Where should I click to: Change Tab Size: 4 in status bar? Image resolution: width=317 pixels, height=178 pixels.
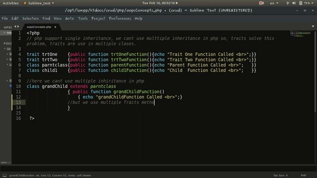click(280, 176)
